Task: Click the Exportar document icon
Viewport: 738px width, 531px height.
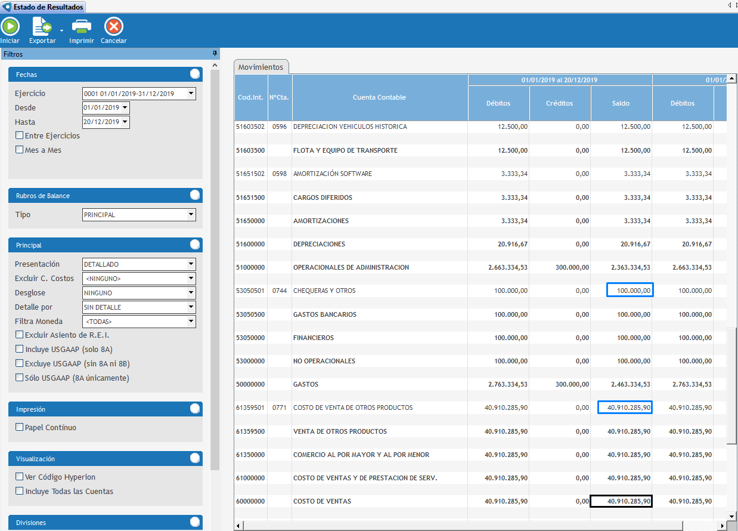Action: pyautogui.click(x=42, y=27)
